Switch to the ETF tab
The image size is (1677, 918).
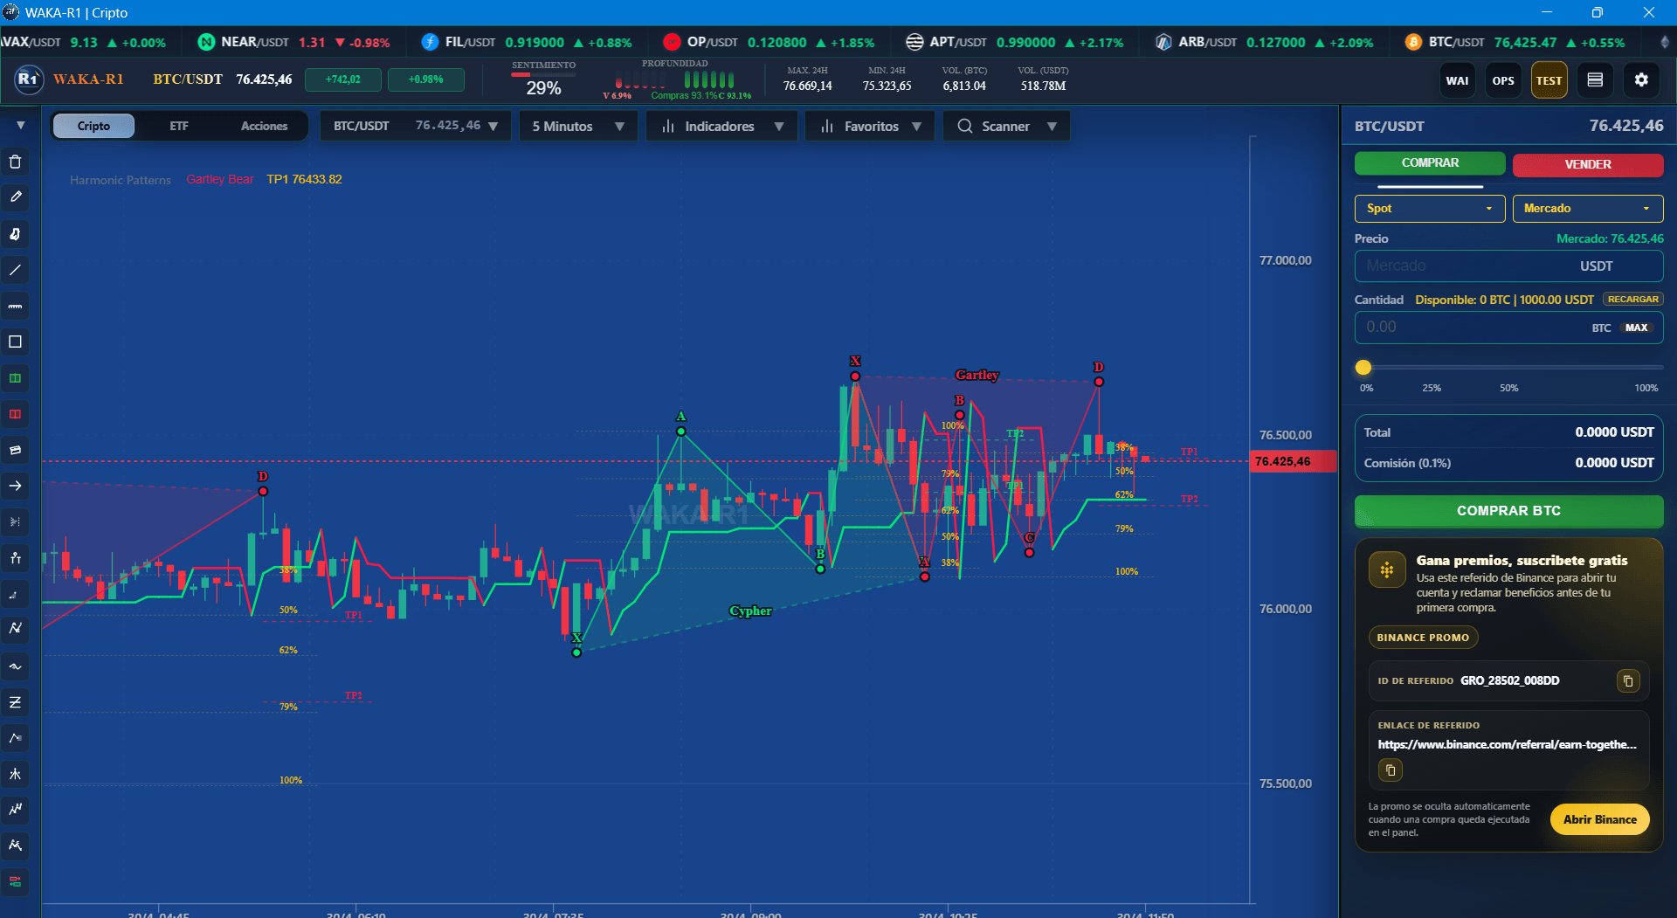[x=179, y=126]
